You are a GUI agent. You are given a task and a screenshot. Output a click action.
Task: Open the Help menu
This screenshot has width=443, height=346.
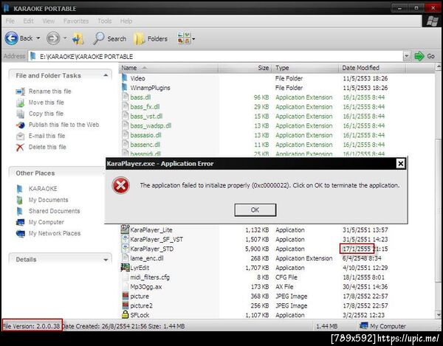(126, 21)
